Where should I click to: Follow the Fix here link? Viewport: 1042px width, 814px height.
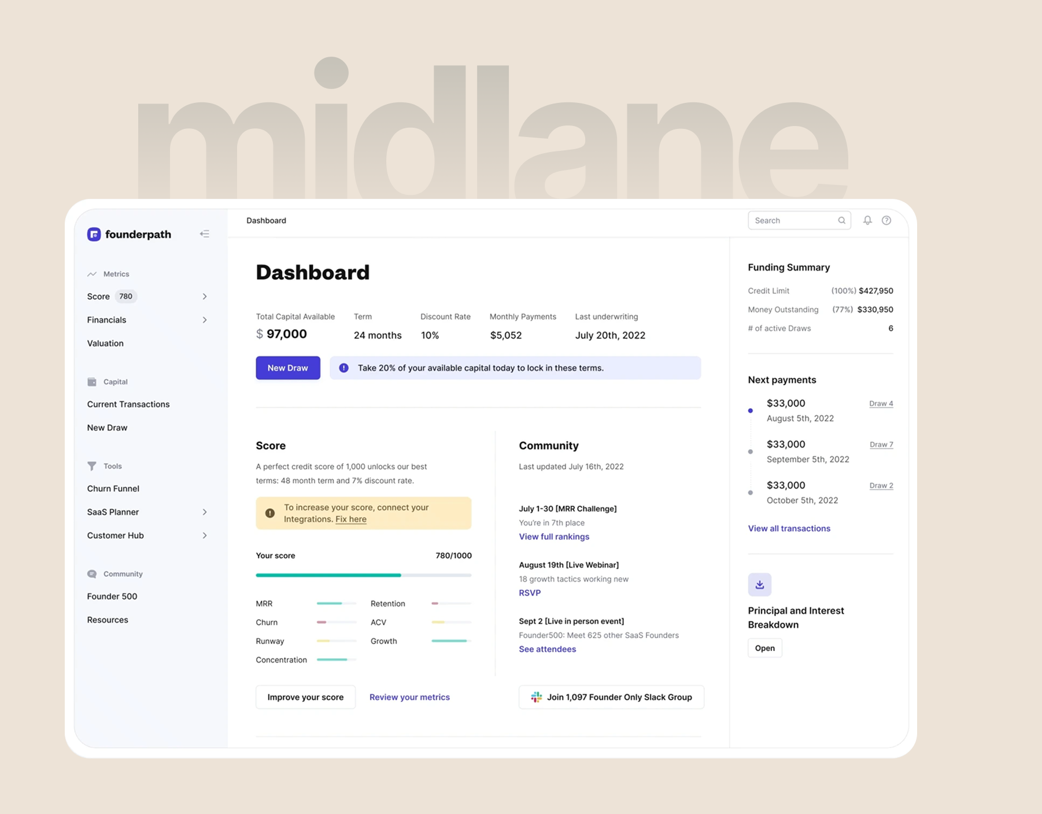tap(351, 519)
